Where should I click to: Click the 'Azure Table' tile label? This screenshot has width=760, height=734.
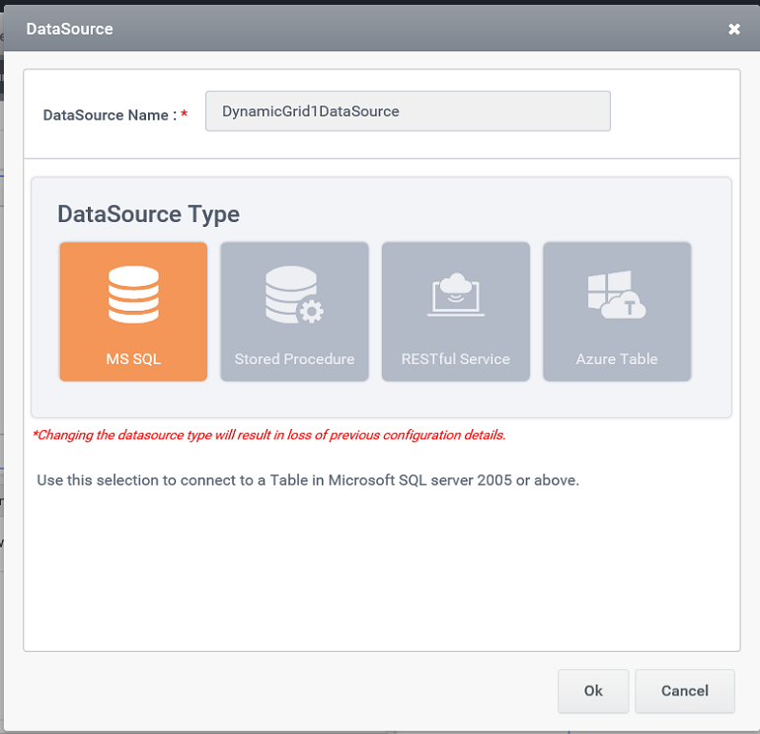pos(617,359)
